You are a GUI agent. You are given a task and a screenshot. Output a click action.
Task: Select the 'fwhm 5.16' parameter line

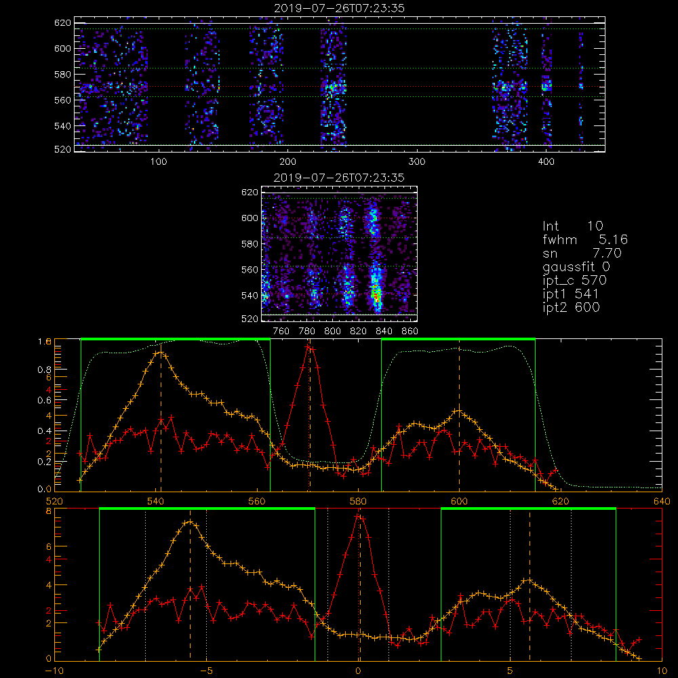pyautogui.click(x=584, y=239)
